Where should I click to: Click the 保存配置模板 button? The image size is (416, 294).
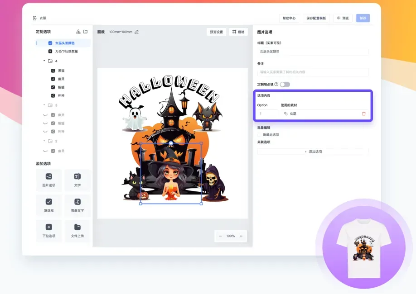pos(316,18)
